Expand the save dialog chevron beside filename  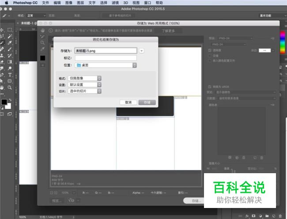pos(141,51)
